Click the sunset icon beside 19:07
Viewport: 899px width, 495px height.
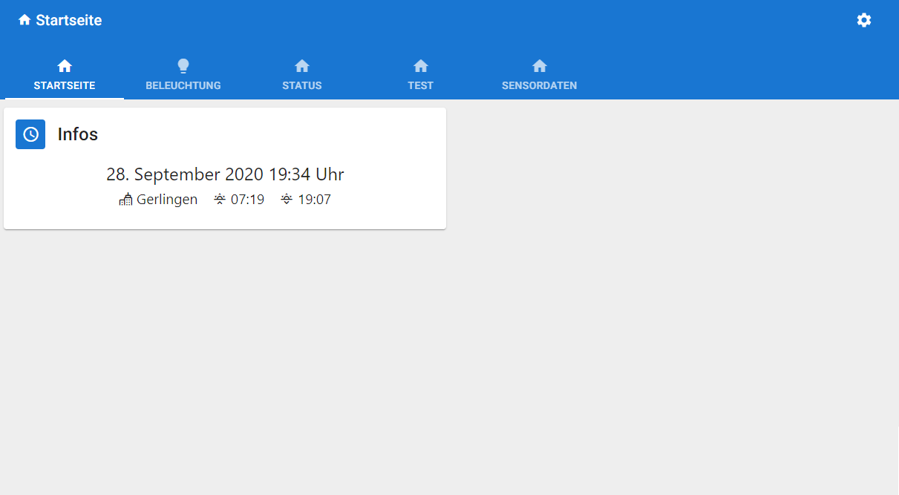pyautogui.click(x=287, y=199)
